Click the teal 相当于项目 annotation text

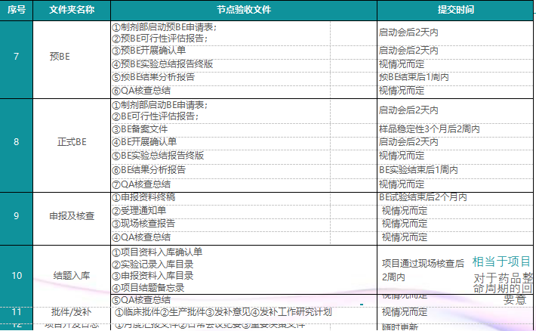tap(501, 262)
